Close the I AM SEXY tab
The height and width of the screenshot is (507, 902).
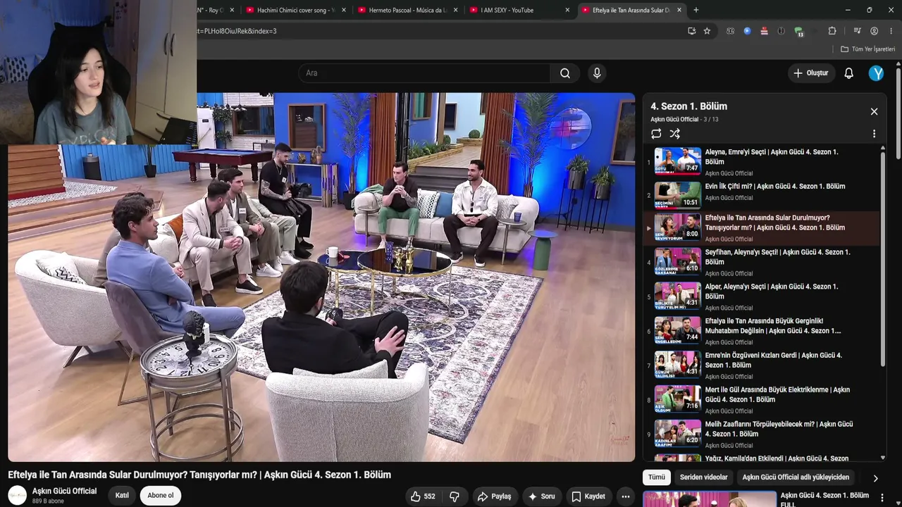click(567, 10)
